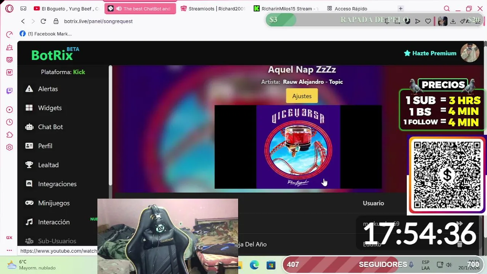487x274 pixels.
Task: Mute the audio on the ChatBot tab
Action: coord(119,8)
